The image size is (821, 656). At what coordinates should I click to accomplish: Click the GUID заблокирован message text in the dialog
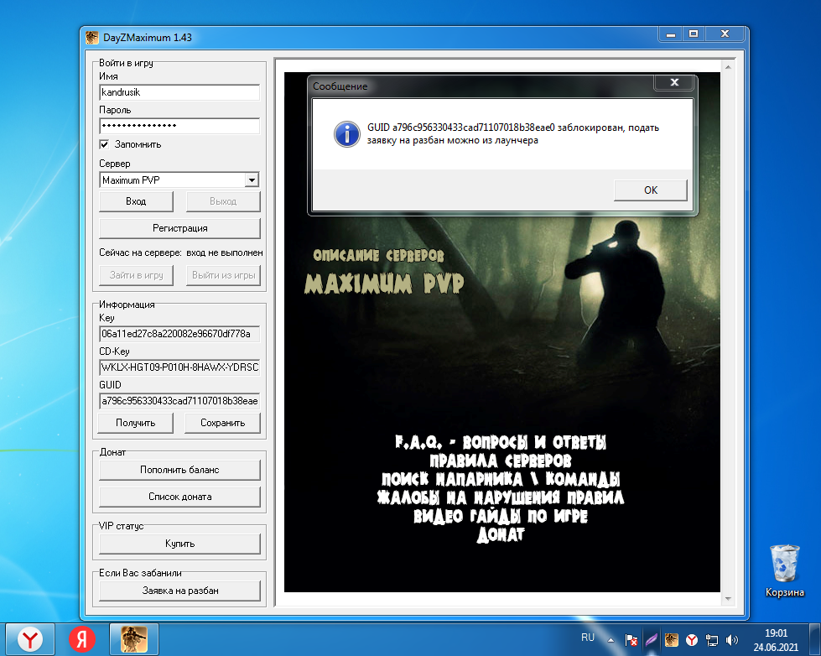tap(513, 133)
